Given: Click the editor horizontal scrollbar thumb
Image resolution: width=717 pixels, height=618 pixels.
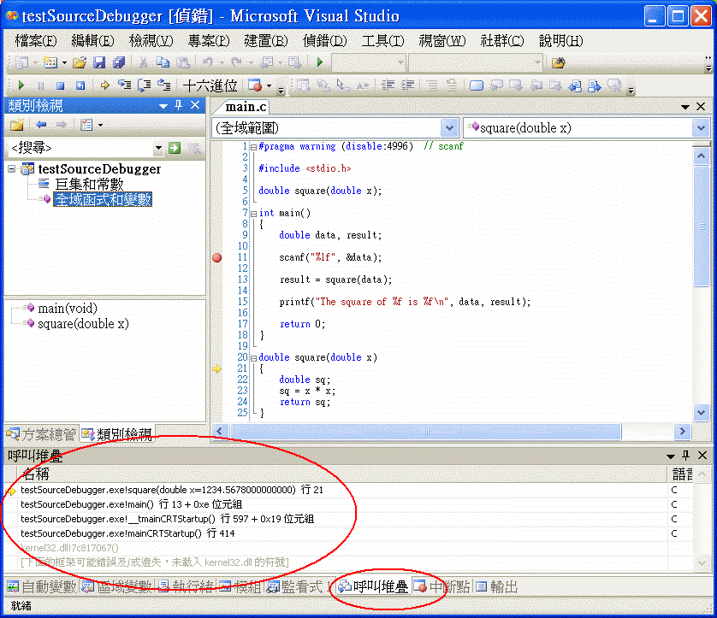Looking at the screenshot, I should [426, 432].
